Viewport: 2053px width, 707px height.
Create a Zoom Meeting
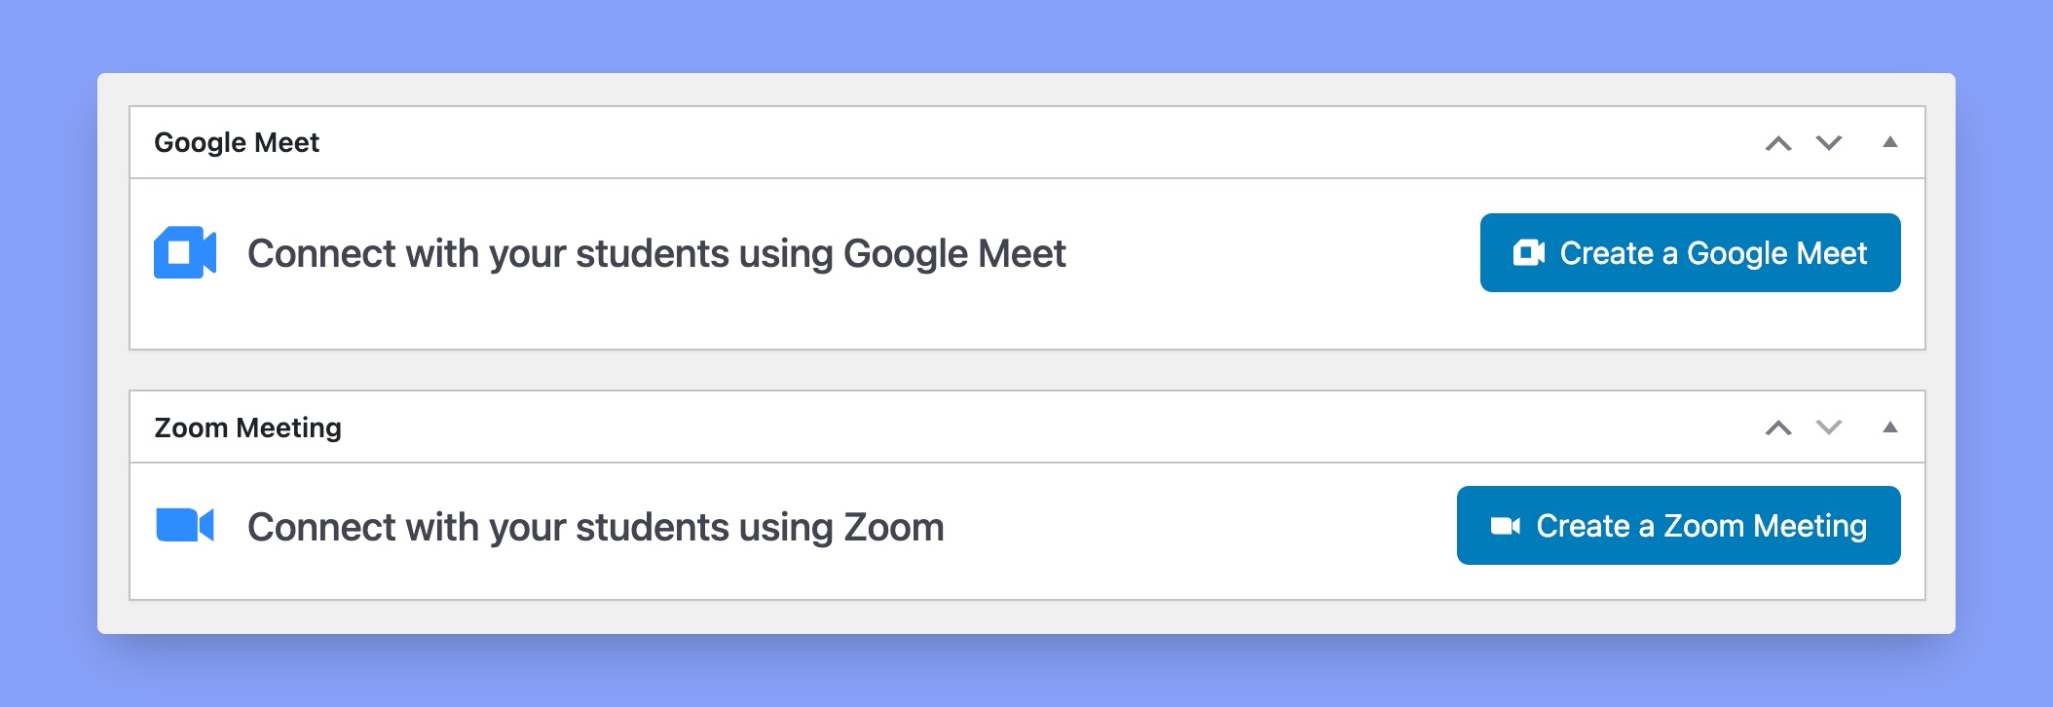point(1679,525)
